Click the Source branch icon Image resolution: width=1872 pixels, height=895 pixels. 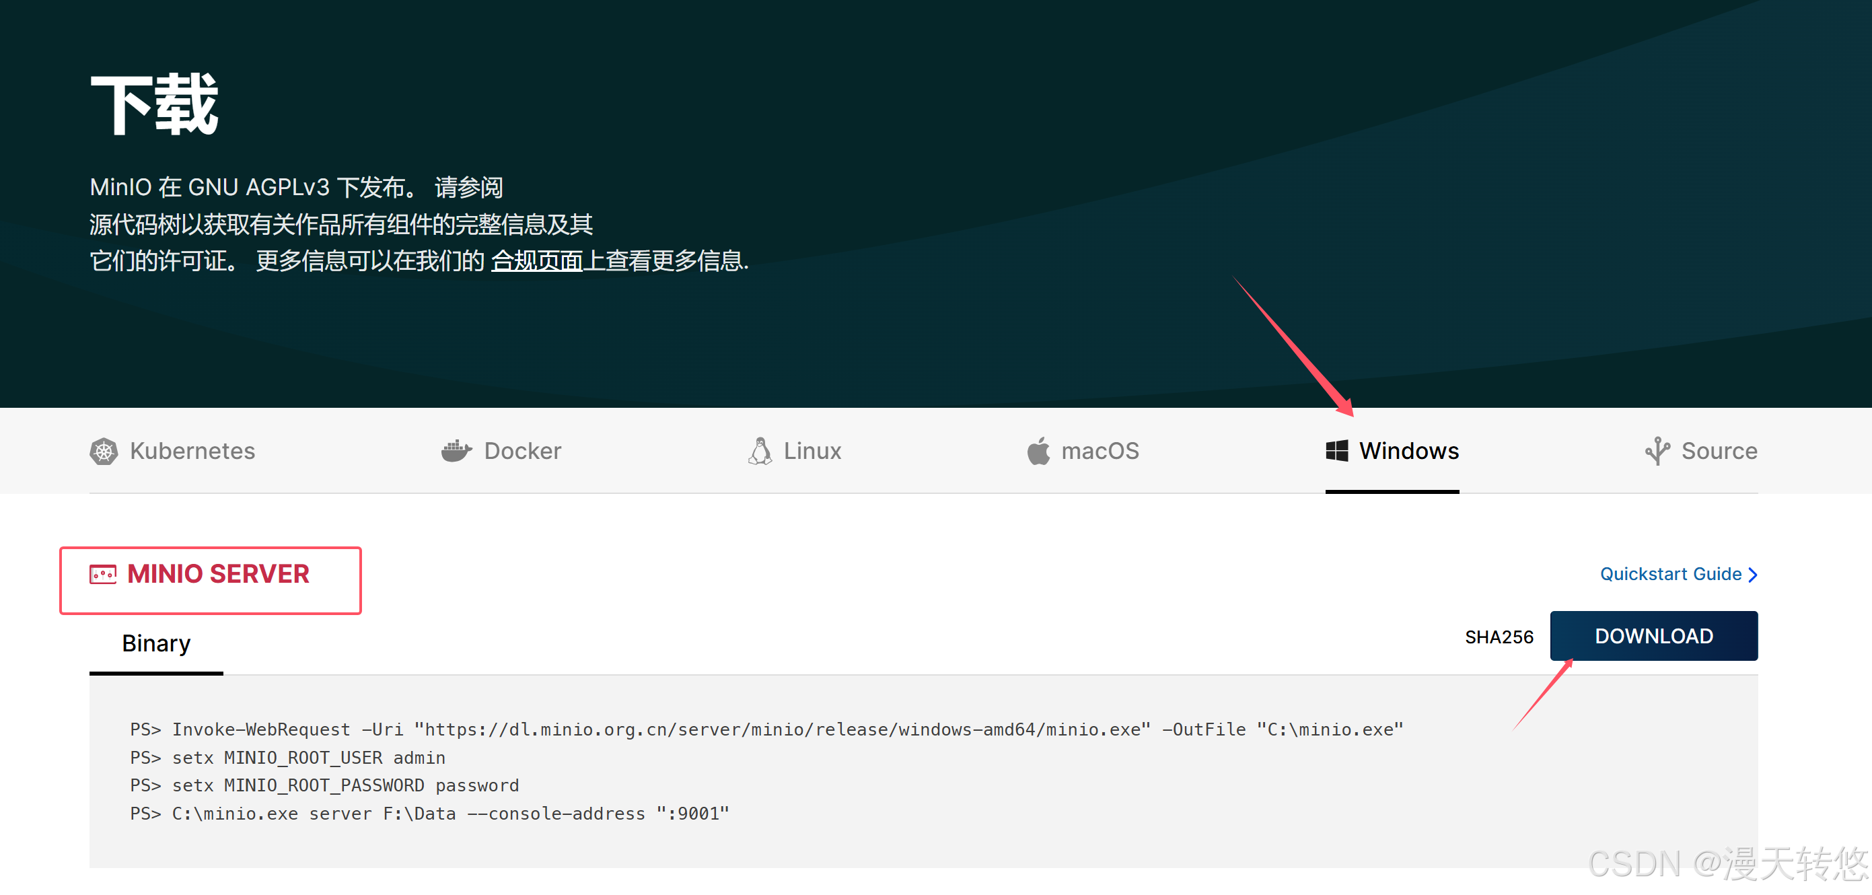point(1657,451)
